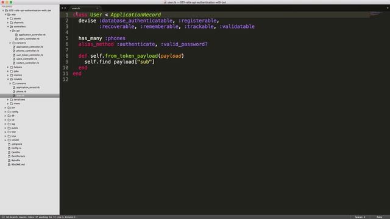The image size is (390, 219).
Task: Click the models concerns folder
Action: 21,83
